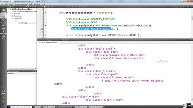
Task: Select 11-1XmlHttpRequestDemo.pro file in tree
Action: (x=25, y=11)
